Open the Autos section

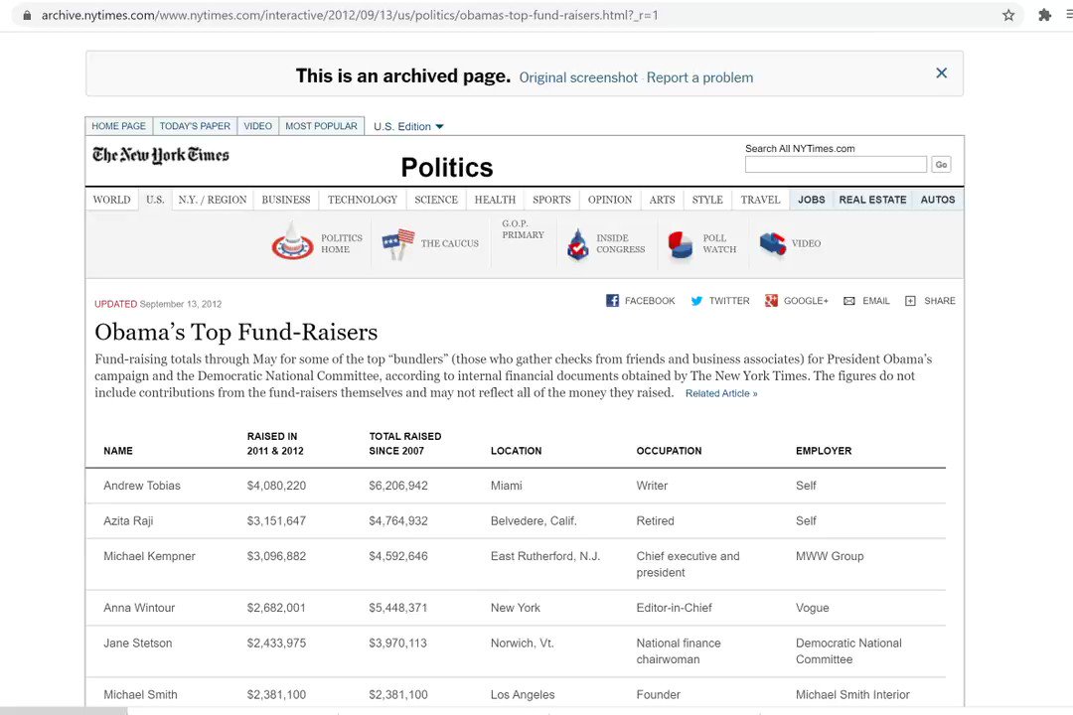pos(938,200)
